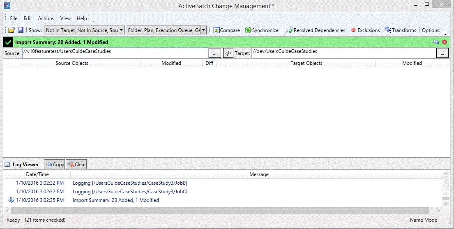Open the object types dropdown
454x229 pixels.
pos(203,30)
